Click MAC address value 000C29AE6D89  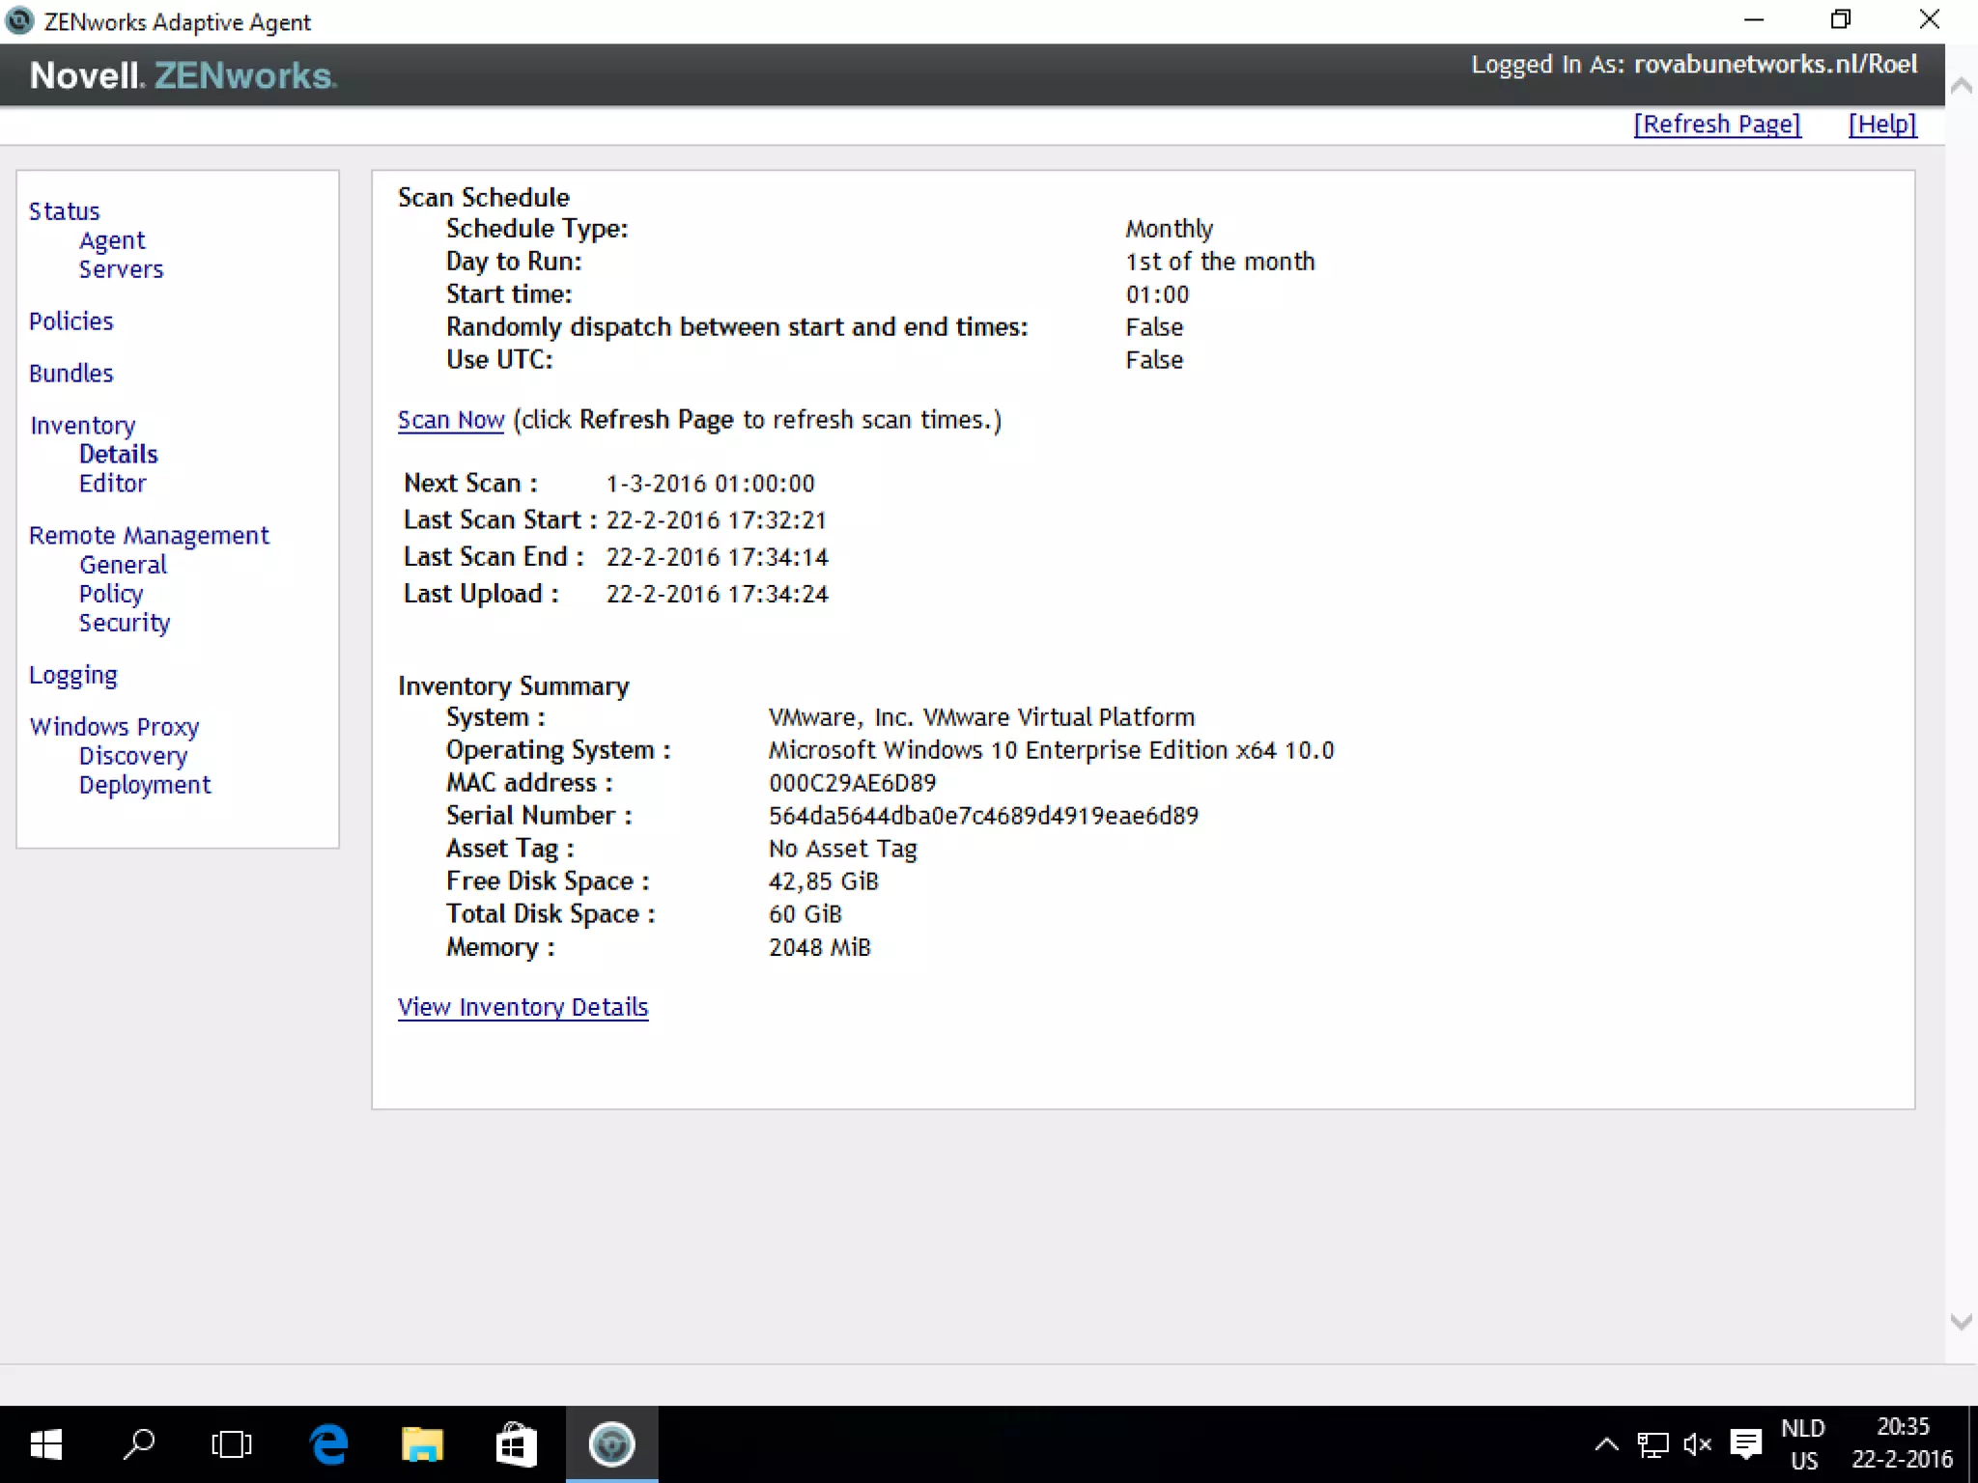(852, 783)
